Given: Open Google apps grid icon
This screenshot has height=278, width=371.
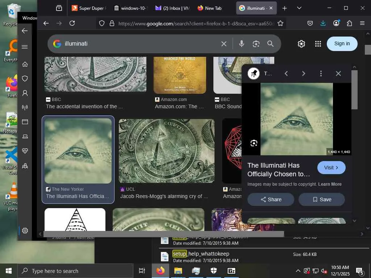Looking at the screenshot, I should 318,44.
